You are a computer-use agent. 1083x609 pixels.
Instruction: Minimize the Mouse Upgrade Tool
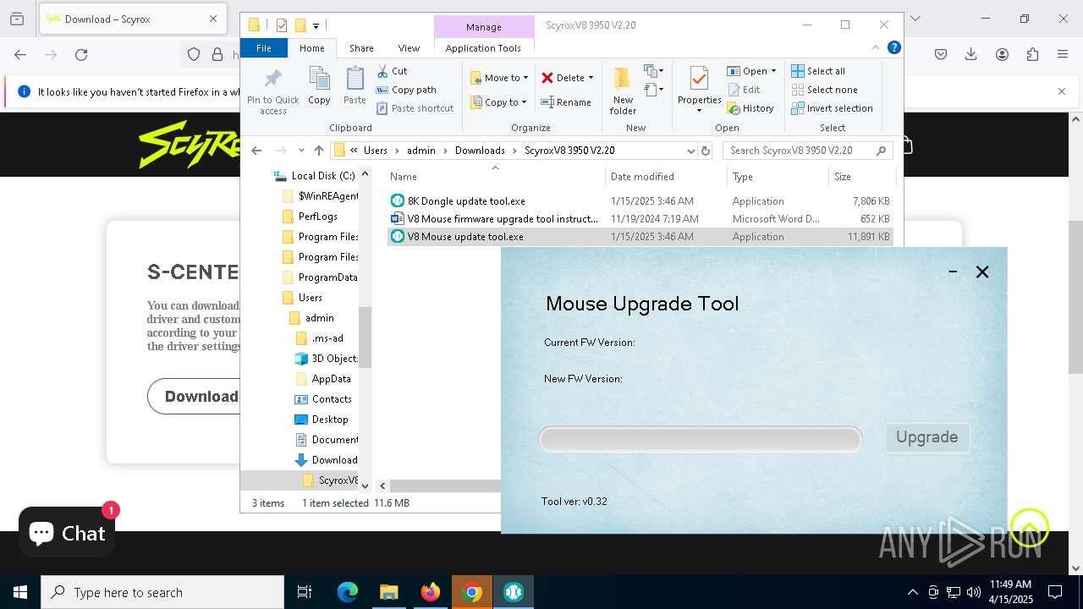tap(953, 272)
